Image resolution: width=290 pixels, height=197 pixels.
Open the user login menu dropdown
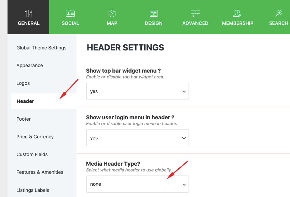[x=137, y=138]
